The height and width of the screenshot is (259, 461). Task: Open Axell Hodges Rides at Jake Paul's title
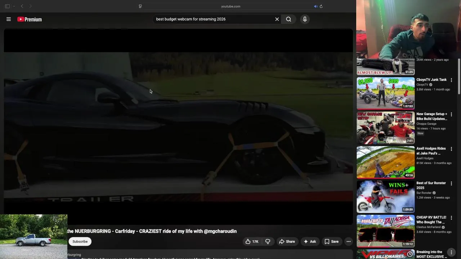431,151
